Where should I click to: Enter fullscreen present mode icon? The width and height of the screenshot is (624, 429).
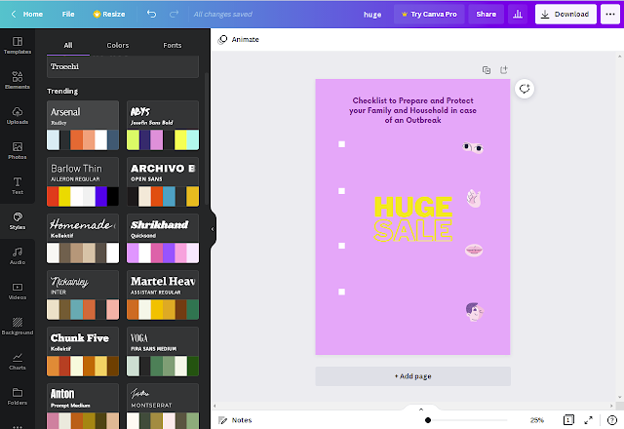588,420
